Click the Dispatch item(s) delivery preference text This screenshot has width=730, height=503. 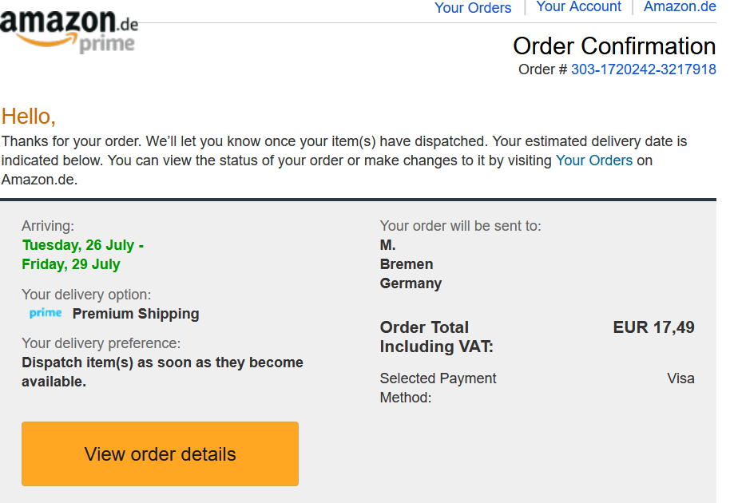tap(162, 371)
